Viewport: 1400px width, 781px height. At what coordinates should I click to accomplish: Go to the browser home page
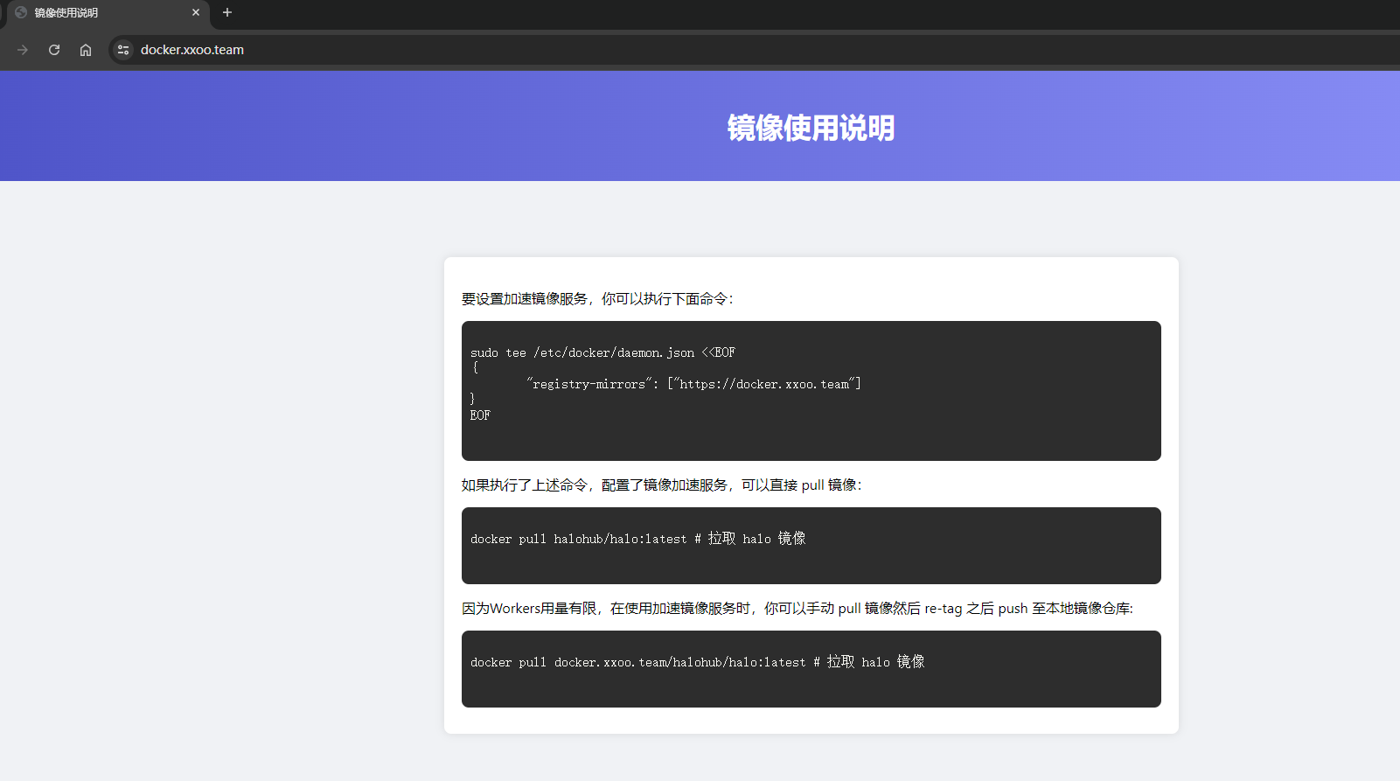point(86,50)
